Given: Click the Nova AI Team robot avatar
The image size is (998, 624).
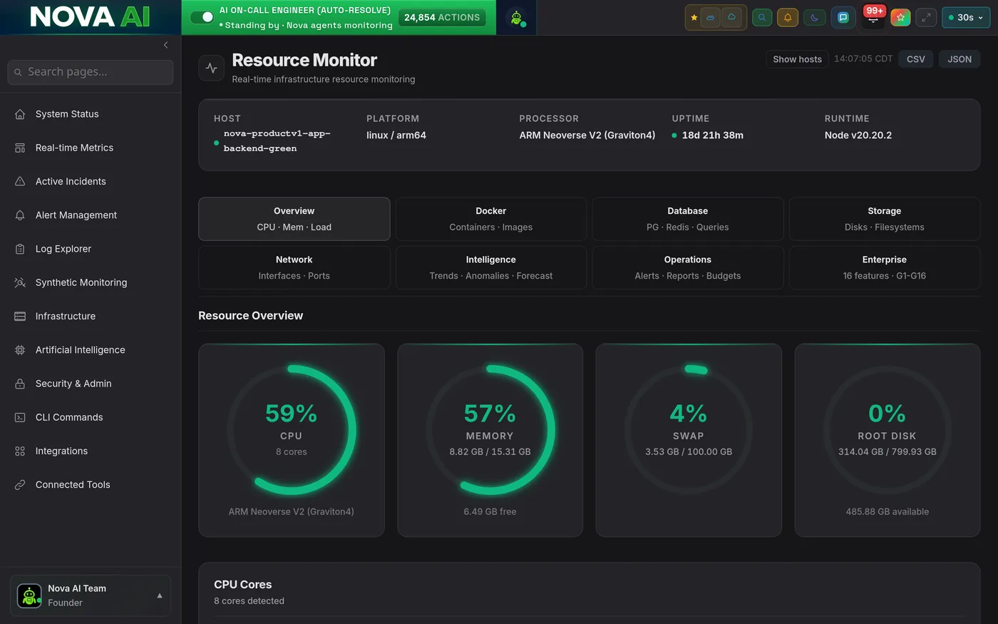Looking at the screenshot, I should (x=29, y=595).
